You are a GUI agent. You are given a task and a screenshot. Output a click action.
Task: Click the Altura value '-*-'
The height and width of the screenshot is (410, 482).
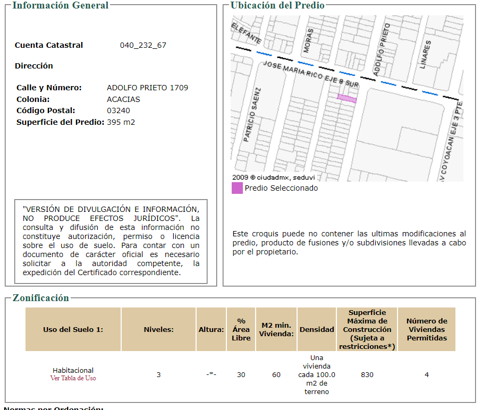click(211, 374)
